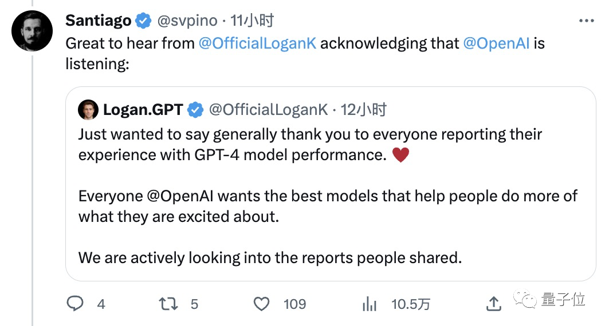Open Logan.GPT's small profile avatar
The width and height of the screenshot is (605, 326).
(89, 110)
